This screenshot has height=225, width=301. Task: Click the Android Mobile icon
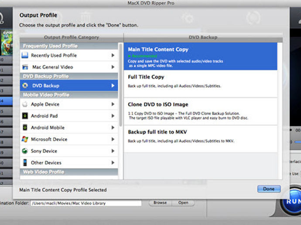pyautogui.click(x=25, y=128)
